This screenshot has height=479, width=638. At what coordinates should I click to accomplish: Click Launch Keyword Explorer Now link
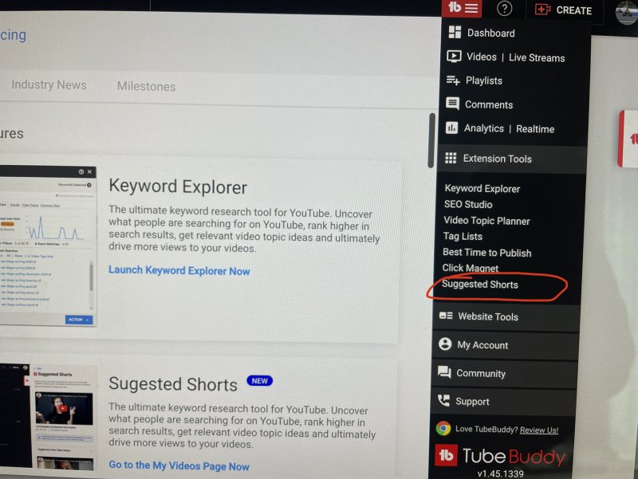[x=179, y=271]
